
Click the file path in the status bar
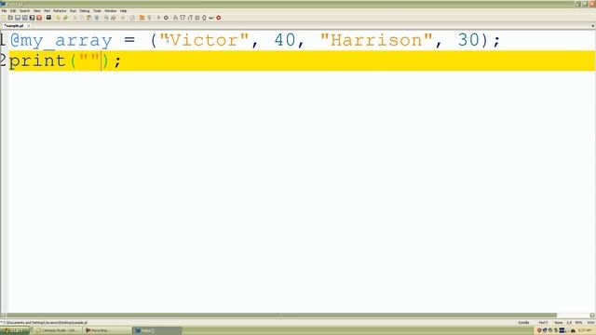coord(45,323)
